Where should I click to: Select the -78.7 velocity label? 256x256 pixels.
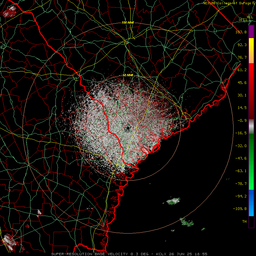pos(241,184)
